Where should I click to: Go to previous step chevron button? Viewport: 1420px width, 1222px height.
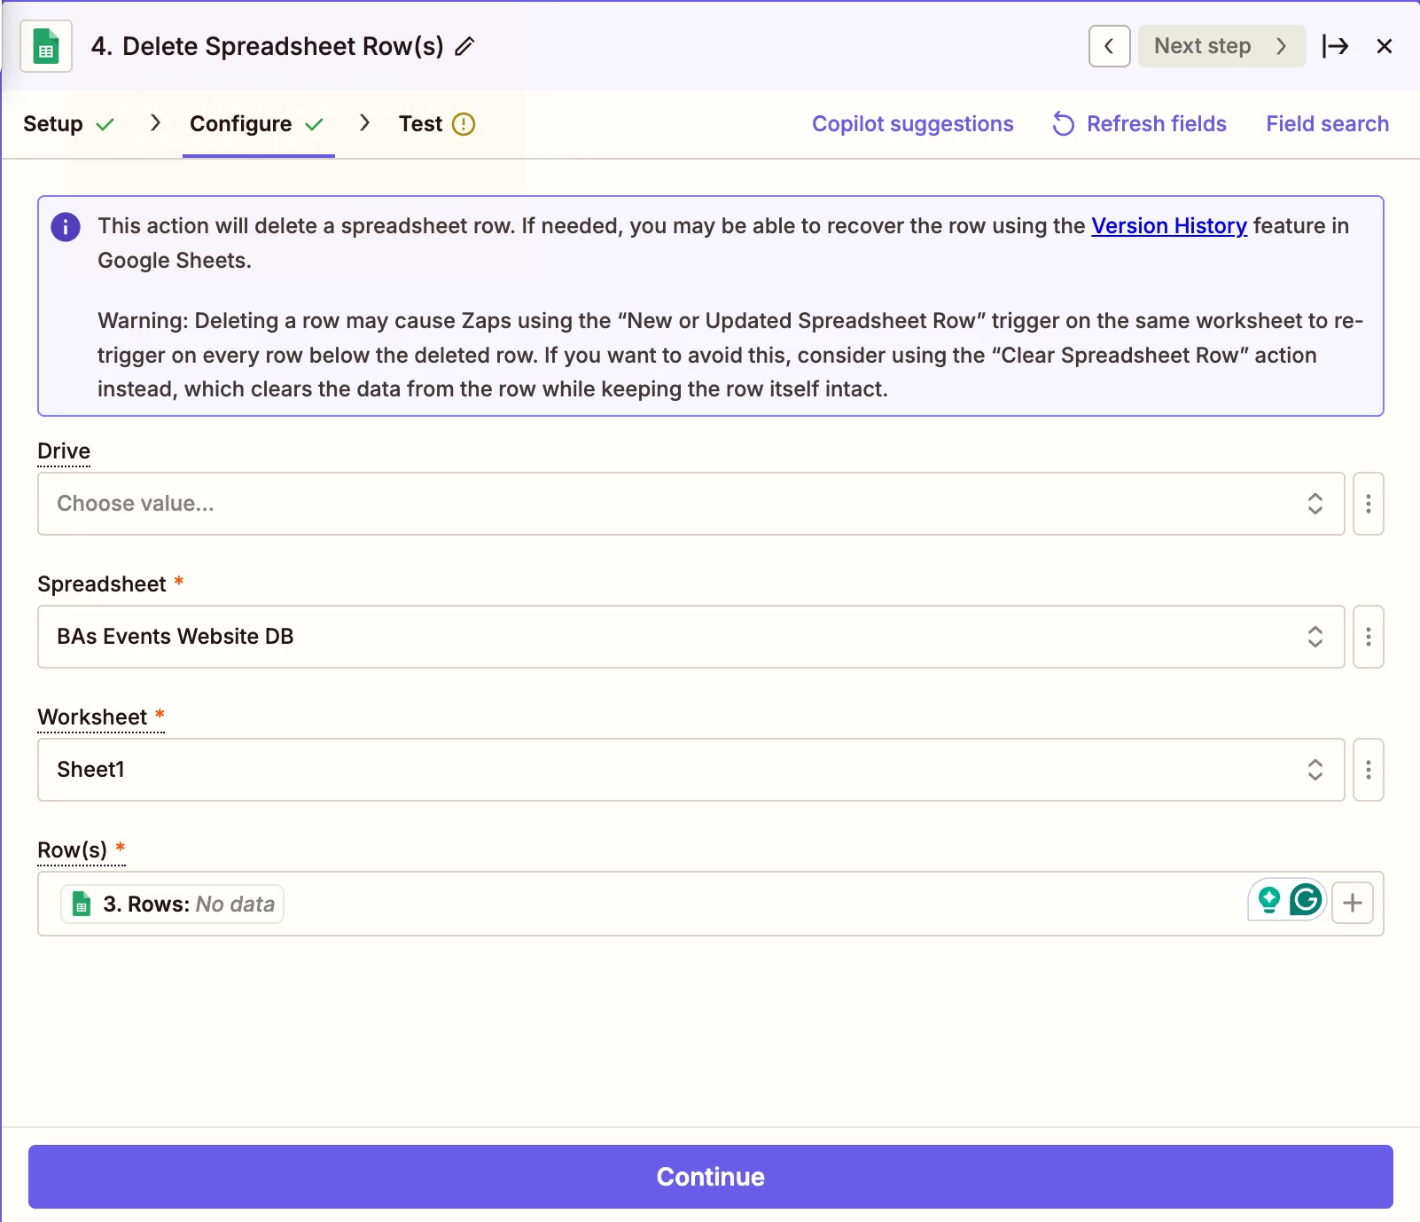[1109, 46]
